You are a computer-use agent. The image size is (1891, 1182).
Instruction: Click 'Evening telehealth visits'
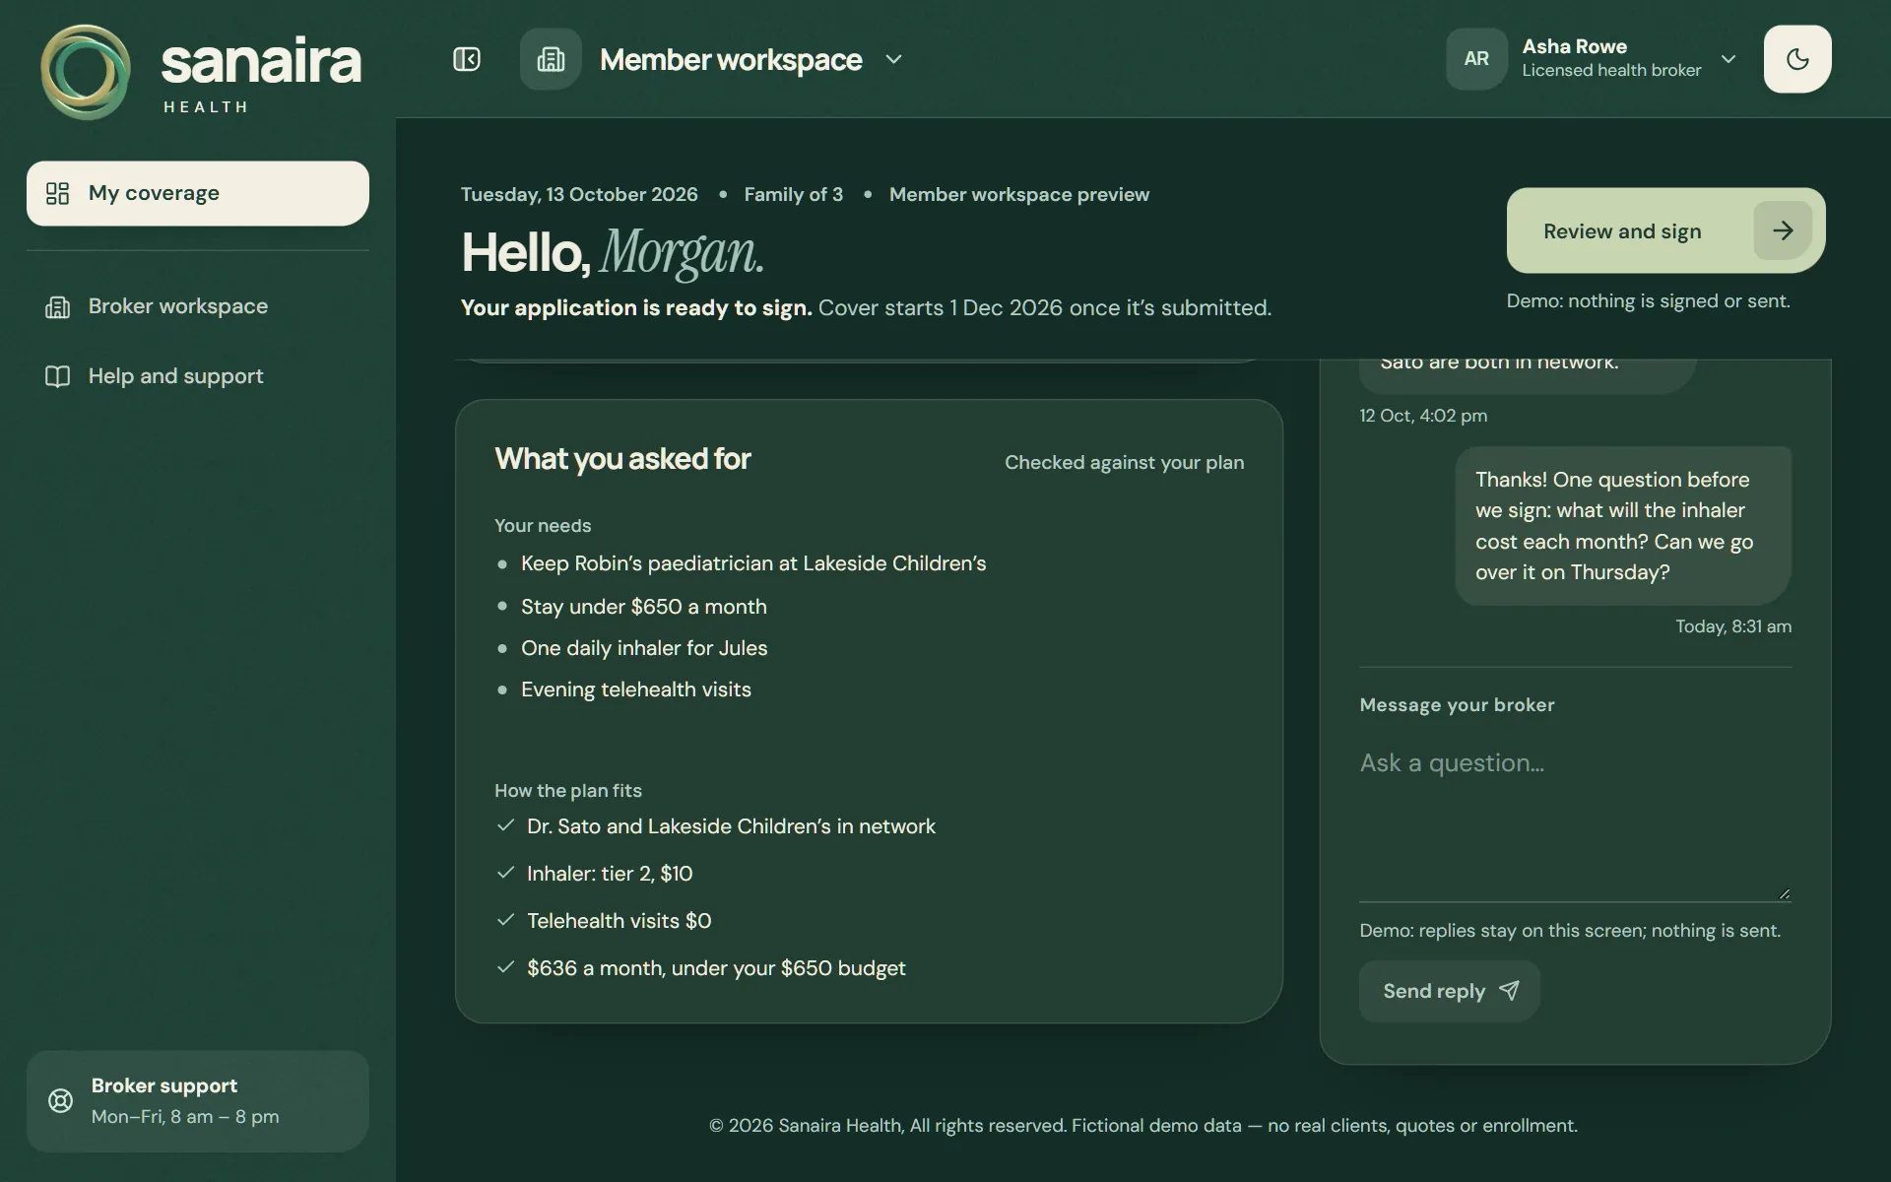coord(636,689)
